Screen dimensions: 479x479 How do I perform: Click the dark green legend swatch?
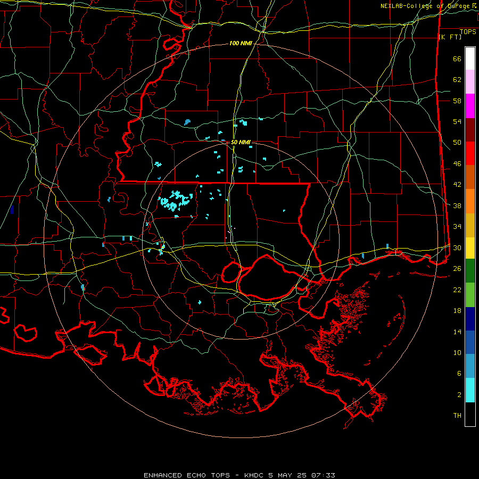coord(470,271)
